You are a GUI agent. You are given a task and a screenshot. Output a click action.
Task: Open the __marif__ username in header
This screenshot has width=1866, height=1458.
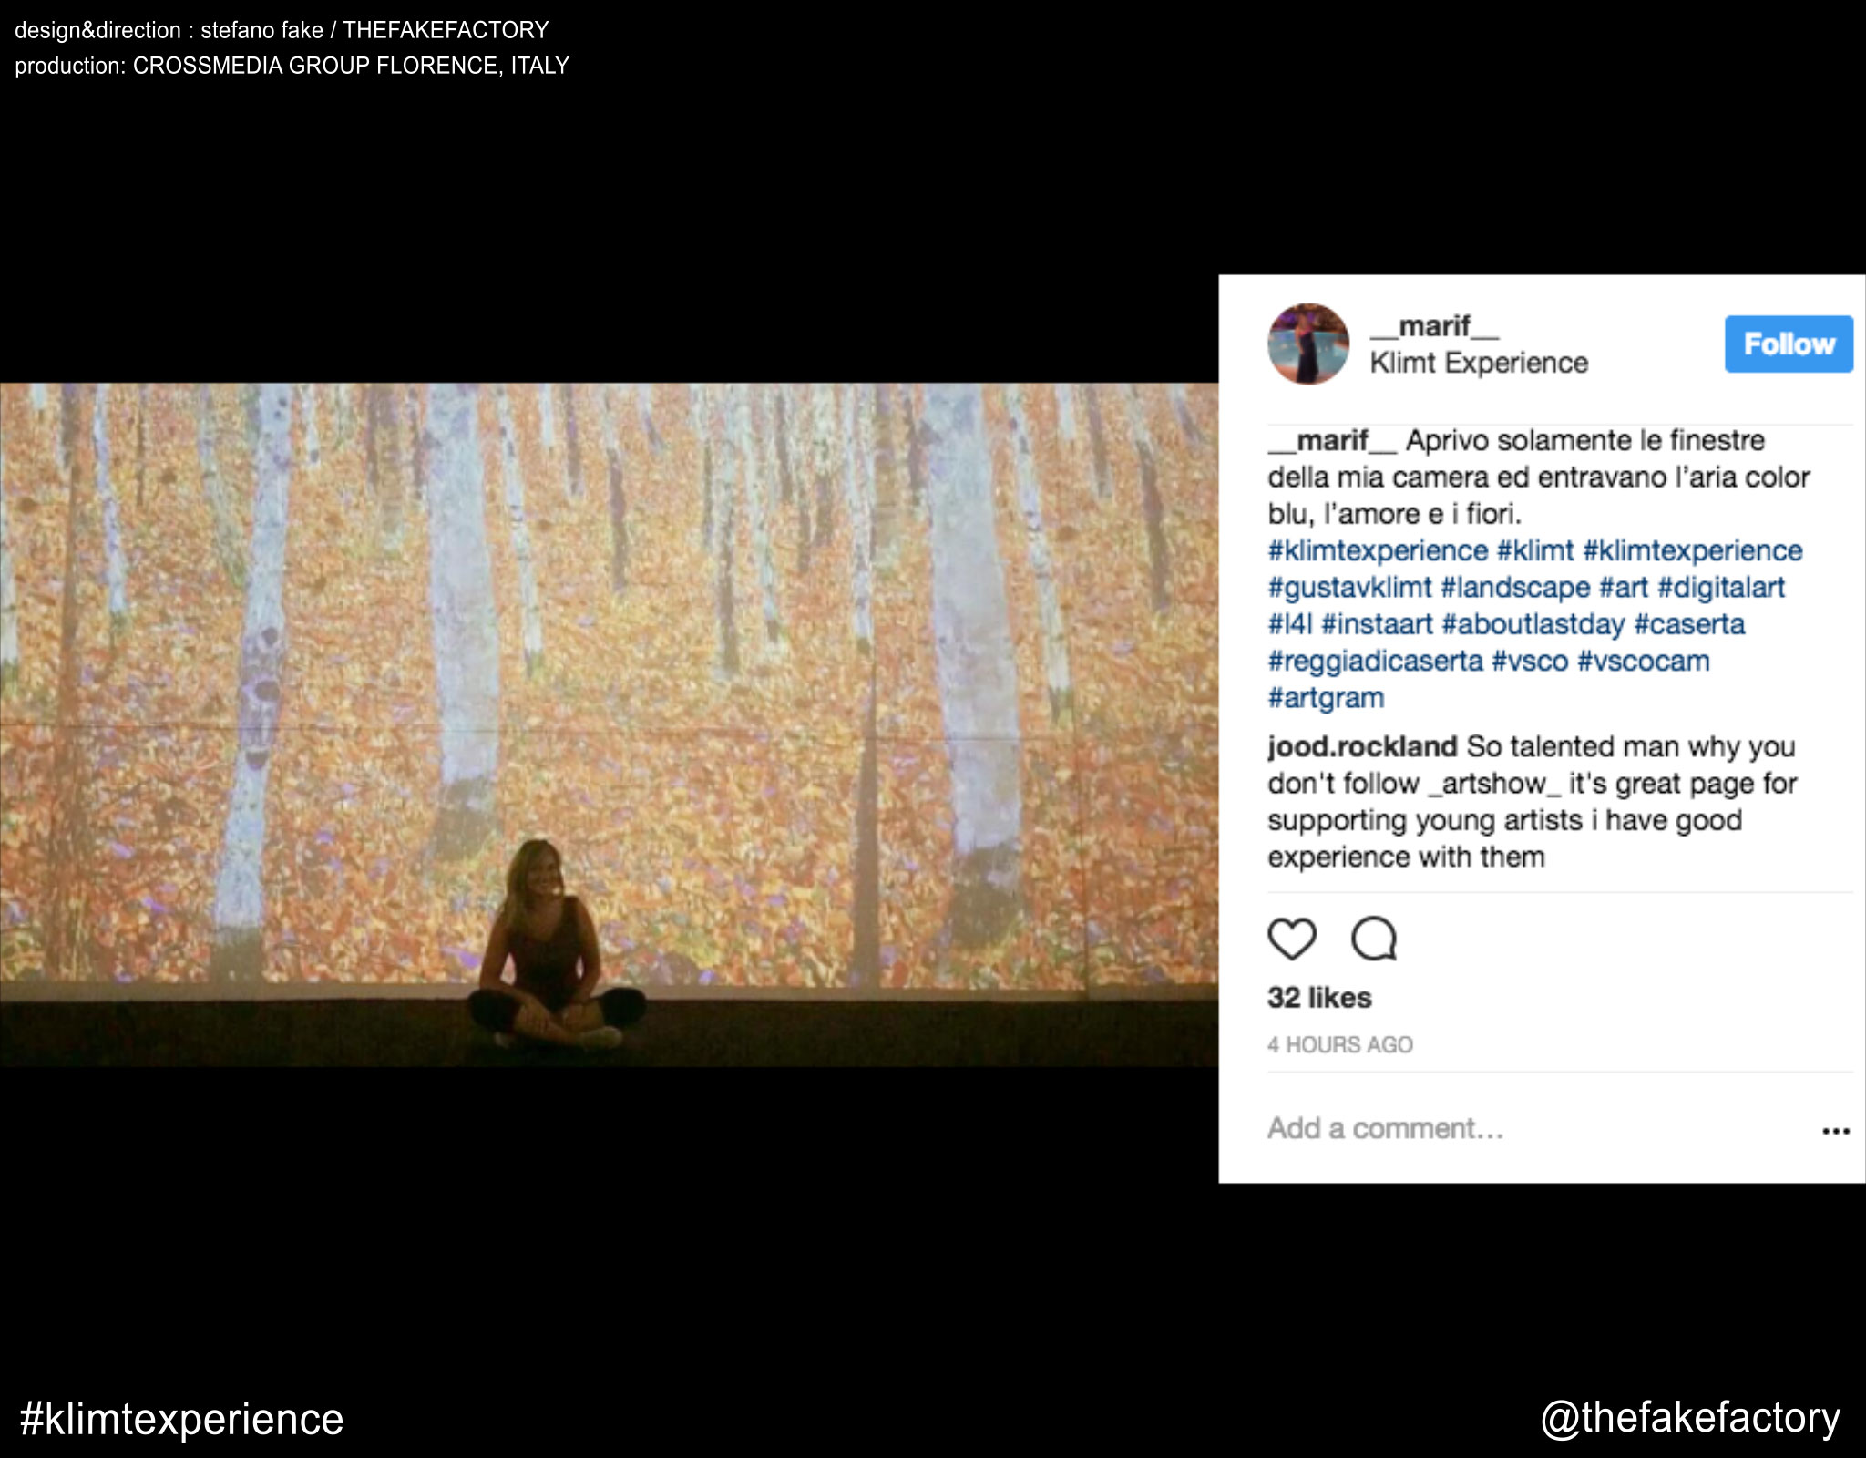pyautogui.click(x=1433, y=325)
